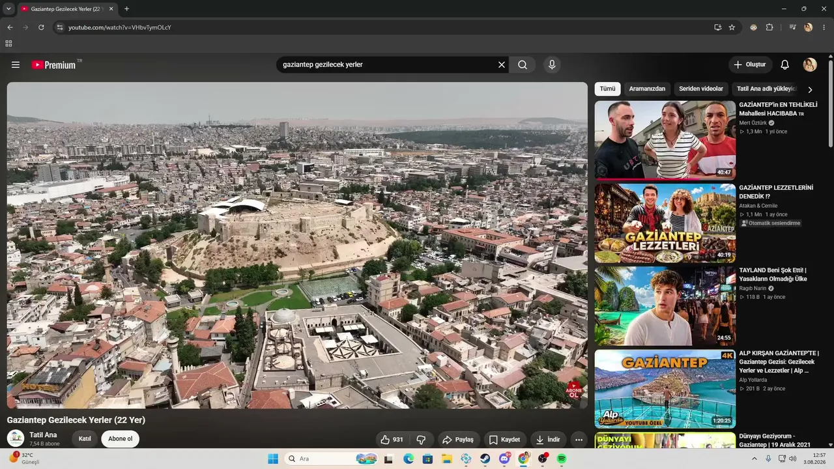This screenshot has width=834, height=469.
Task: Open Ragıp Narin channel link
Action: click(x=753, y=288)
